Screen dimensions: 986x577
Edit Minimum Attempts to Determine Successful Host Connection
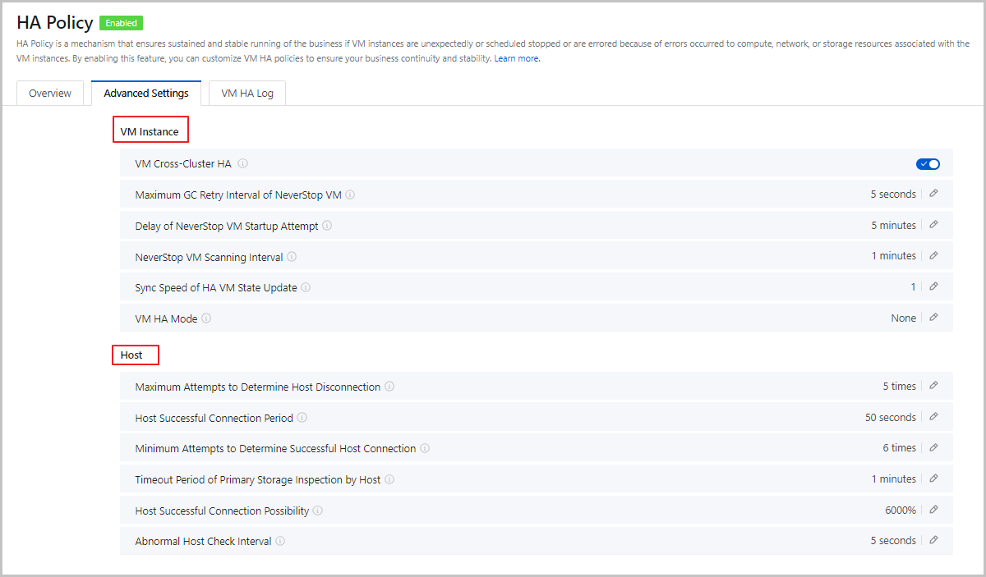tap(933, 448)
